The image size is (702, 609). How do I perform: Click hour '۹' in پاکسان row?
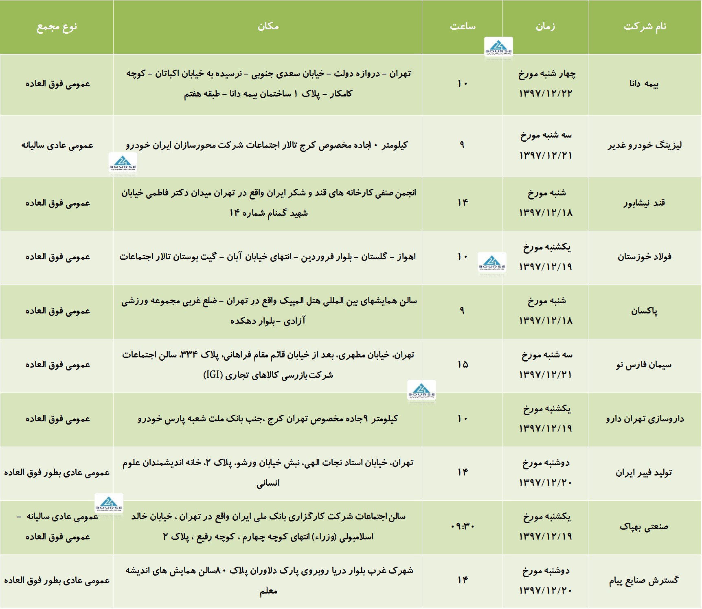[x=462, y=311]
